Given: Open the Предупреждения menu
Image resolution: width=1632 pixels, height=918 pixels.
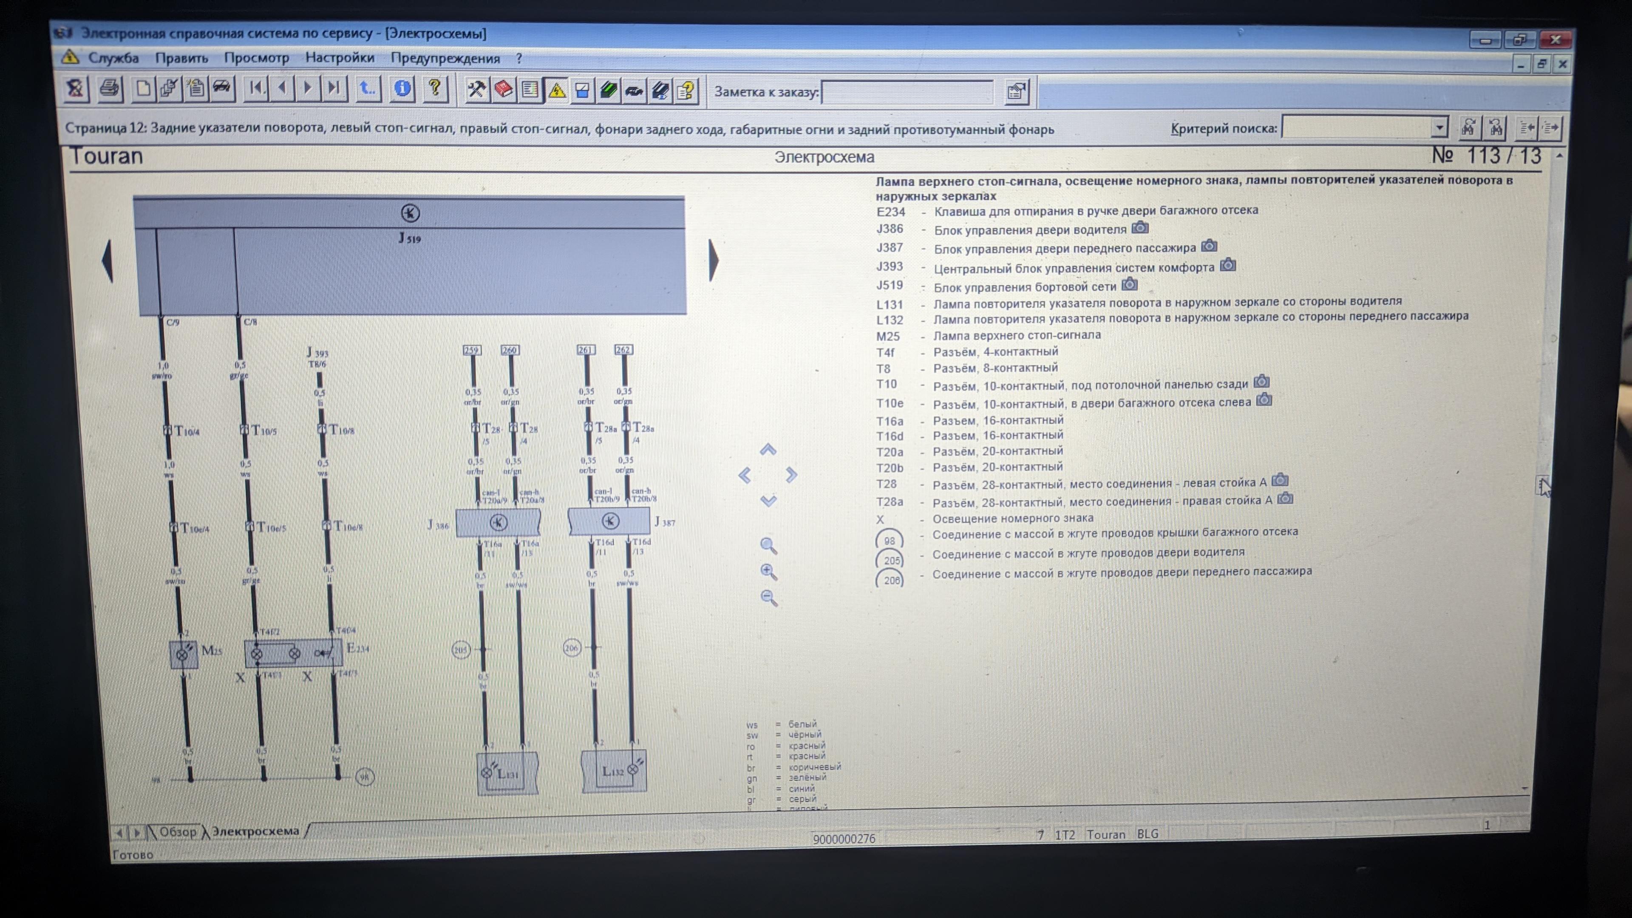Looking at the screenshot, I should click(x=445, y=59).
